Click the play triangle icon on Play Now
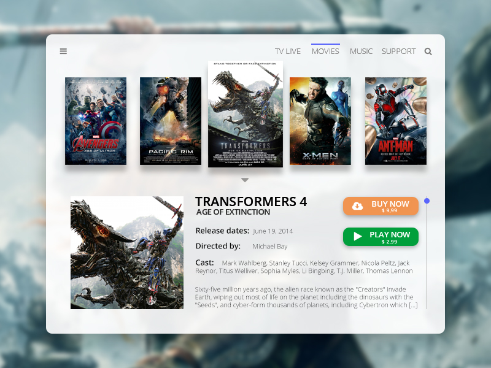Screen dimensions: 491x368 358,237
